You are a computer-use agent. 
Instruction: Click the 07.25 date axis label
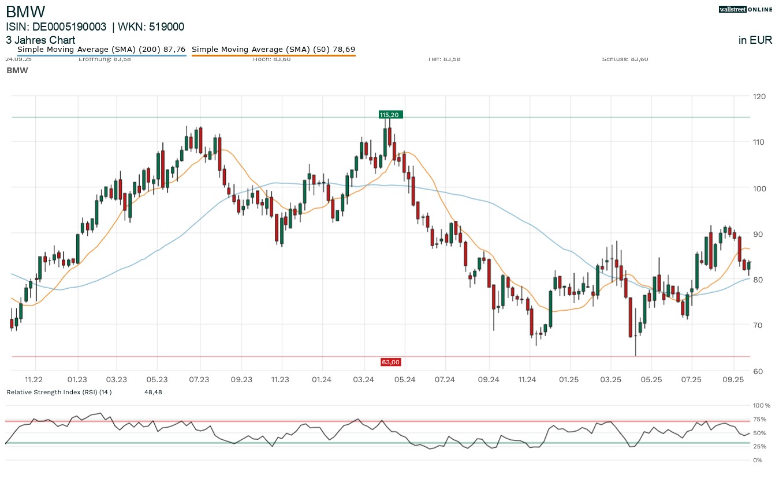point(691,379)
